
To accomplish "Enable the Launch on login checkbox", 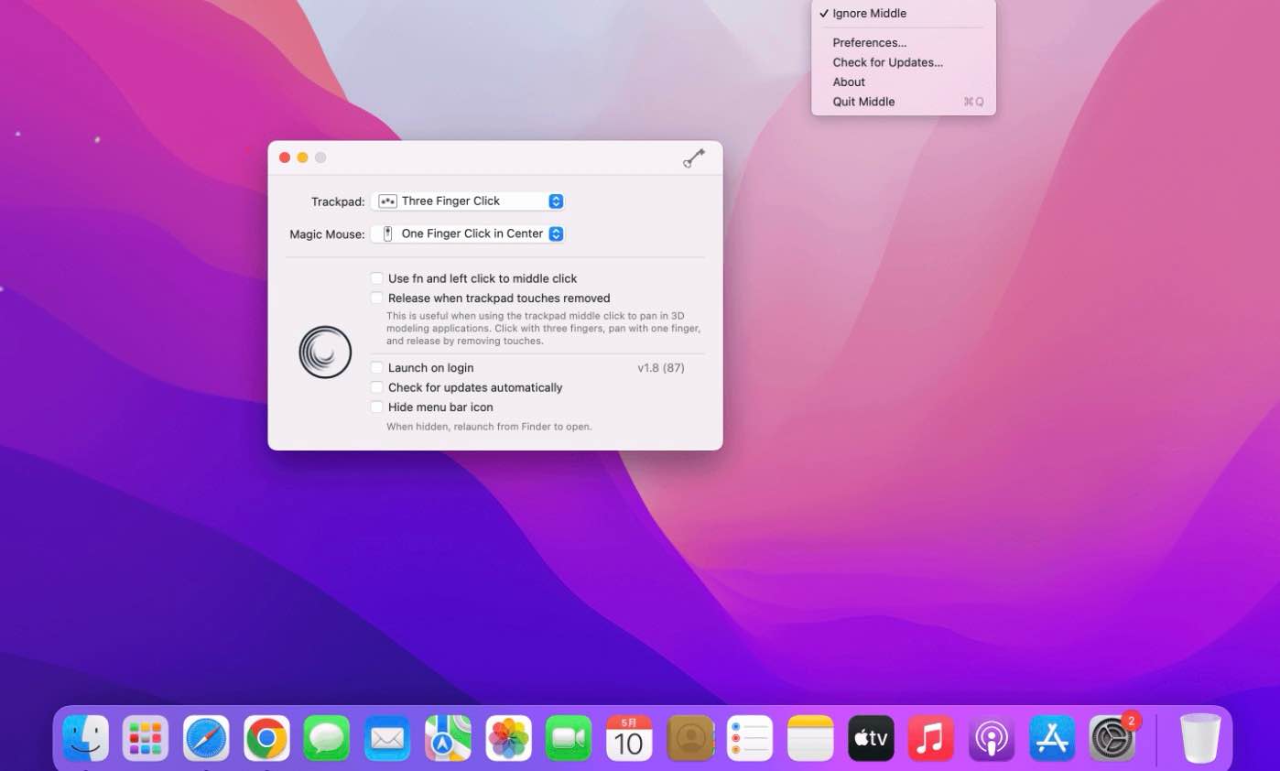I will pos(376,367).
